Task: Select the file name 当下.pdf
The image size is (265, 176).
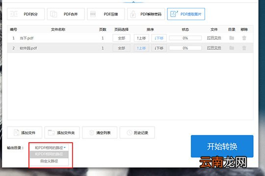Action: coord(26,38)
